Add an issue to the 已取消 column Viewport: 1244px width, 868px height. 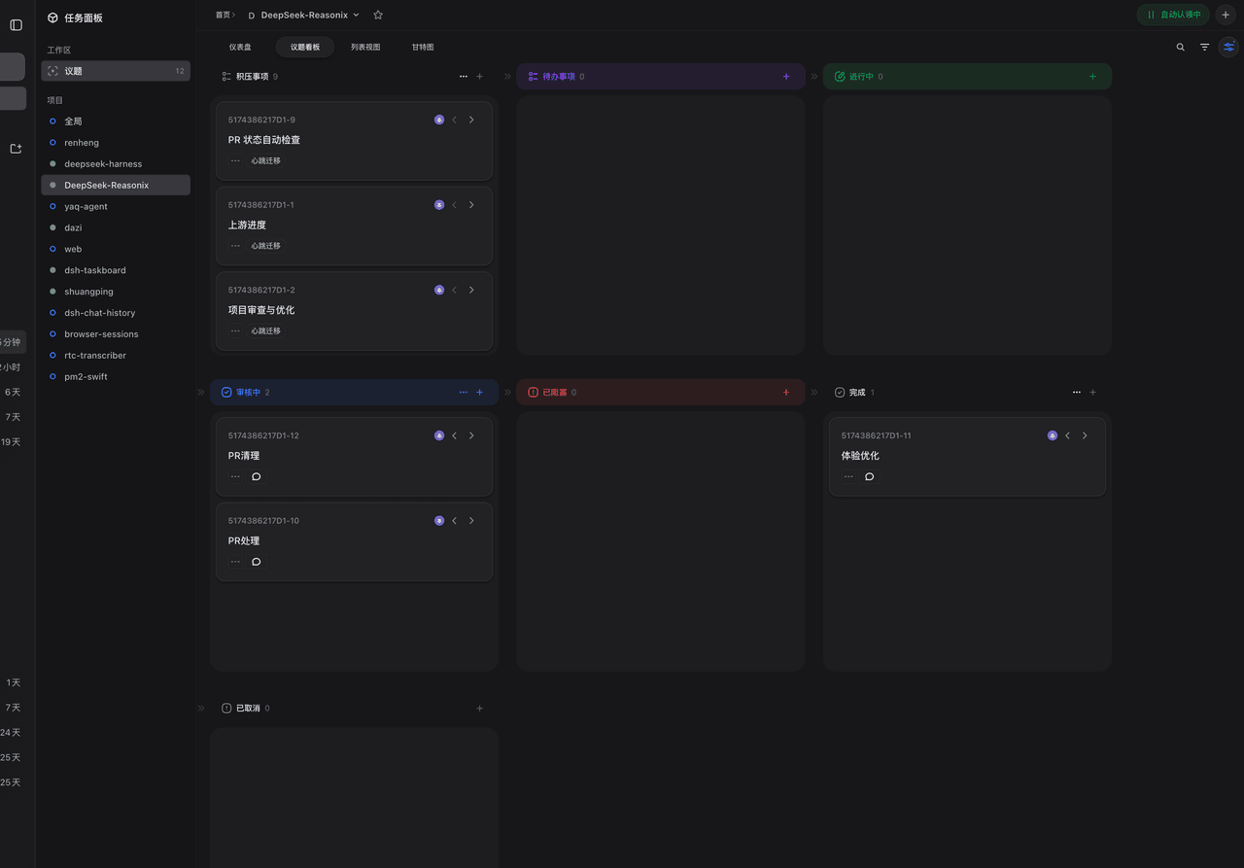tap(479, 709)
